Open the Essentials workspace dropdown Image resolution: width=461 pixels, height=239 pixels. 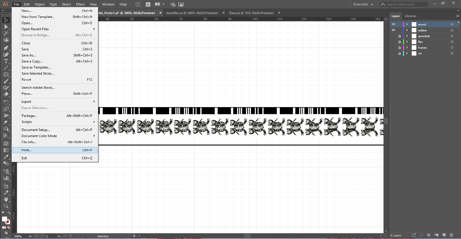[x=363, y=4]
